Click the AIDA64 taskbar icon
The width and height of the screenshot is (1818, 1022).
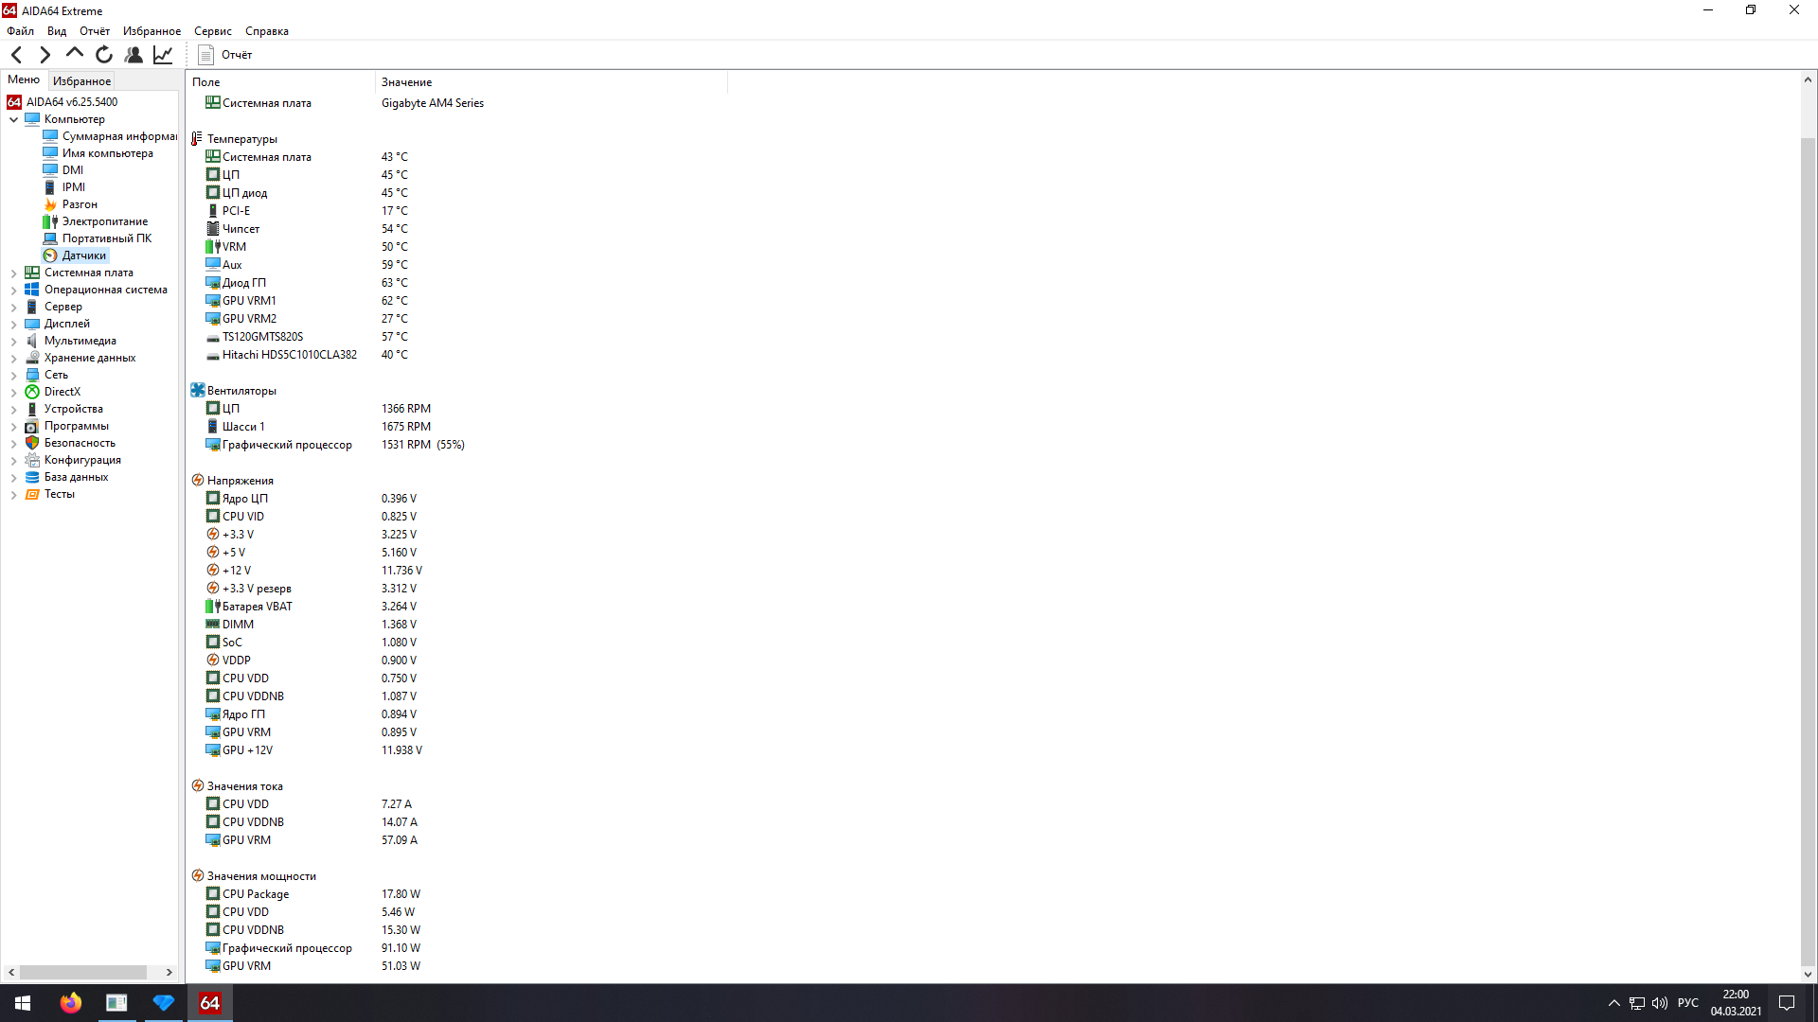click(x=209, y=1003)
